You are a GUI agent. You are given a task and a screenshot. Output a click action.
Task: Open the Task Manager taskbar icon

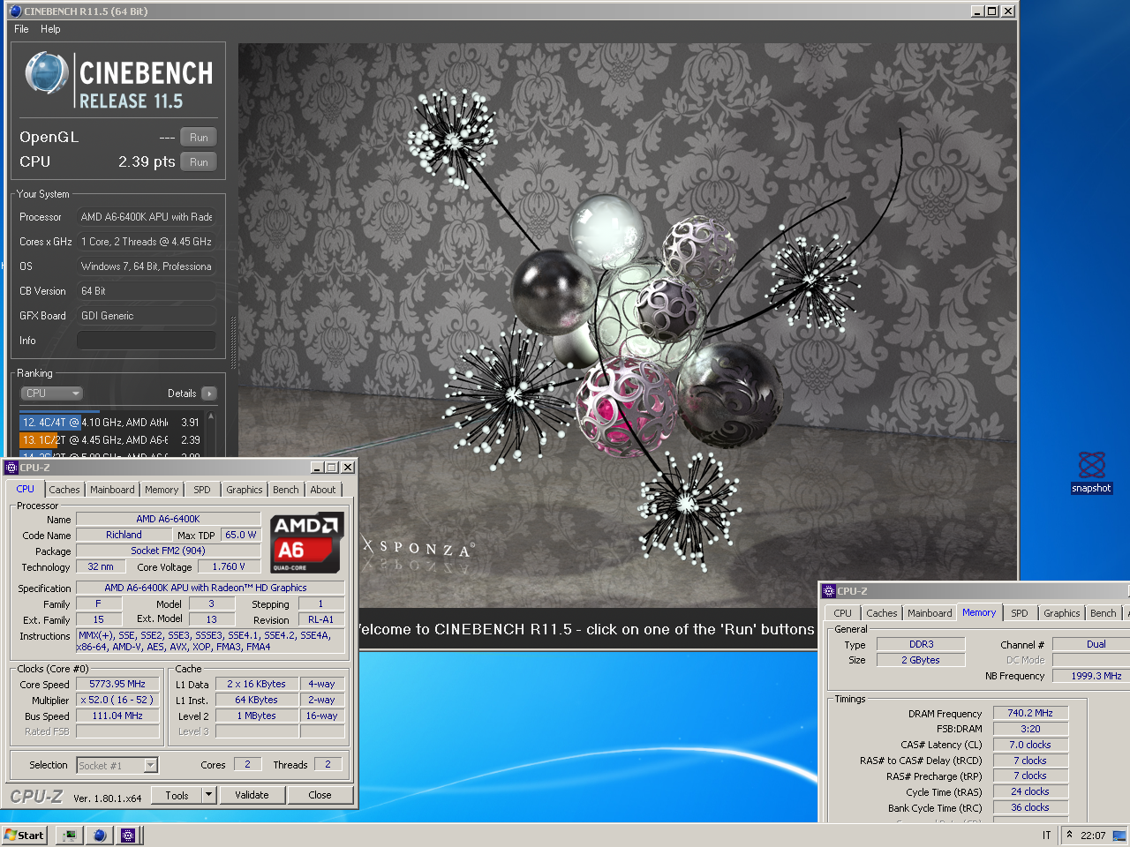click(69, 835)
